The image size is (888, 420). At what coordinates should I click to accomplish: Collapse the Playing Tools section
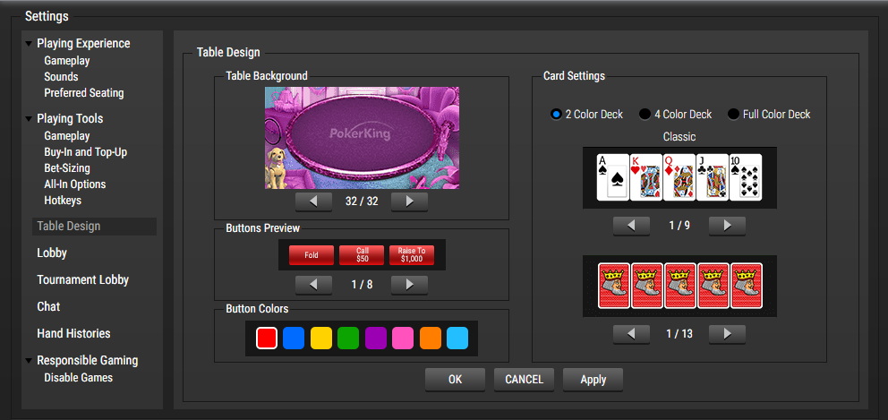point(30,119)
